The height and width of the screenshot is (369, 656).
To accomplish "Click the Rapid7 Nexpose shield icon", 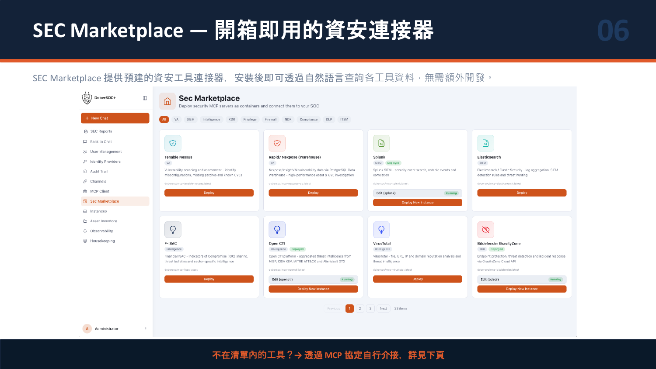I will [x=277, y=143].
